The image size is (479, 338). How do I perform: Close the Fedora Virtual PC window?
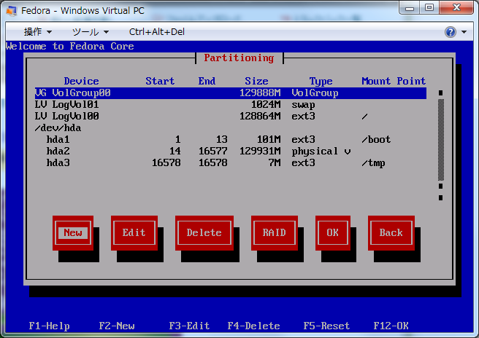(x=456, y=8)
